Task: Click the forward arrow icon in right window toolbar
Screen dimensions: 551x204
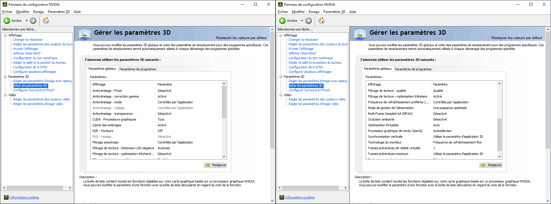Action: click(309, 21)
